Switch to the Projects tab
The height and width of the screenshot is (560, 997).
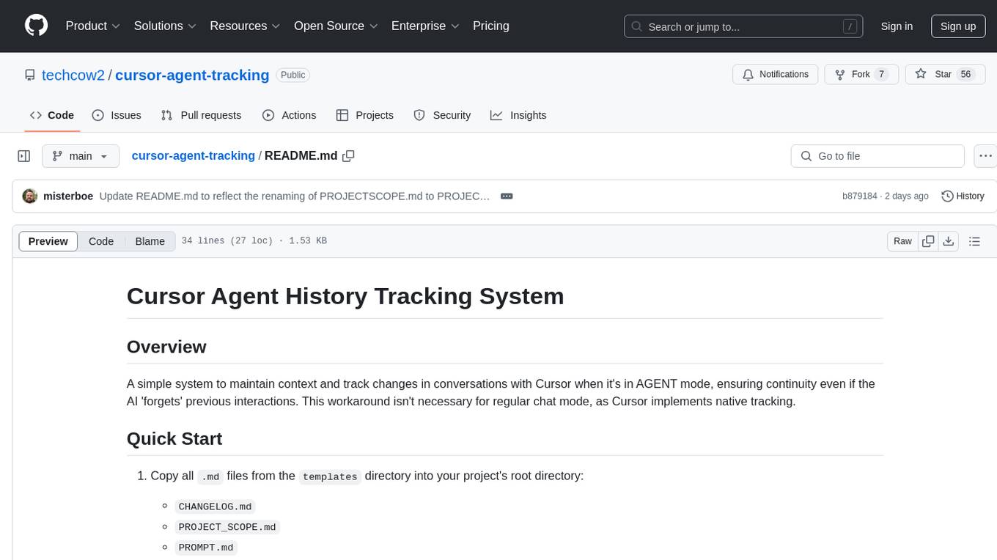coord(364,115)
